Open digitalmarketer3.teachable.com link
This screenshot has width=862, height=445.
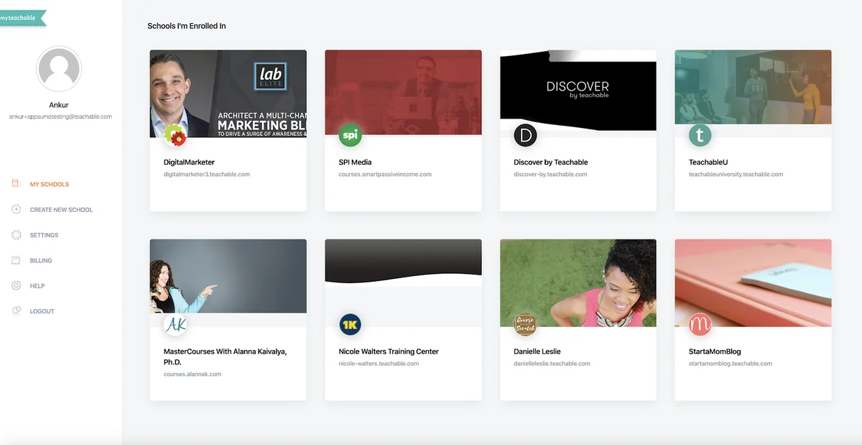click(x=207, y=175)
